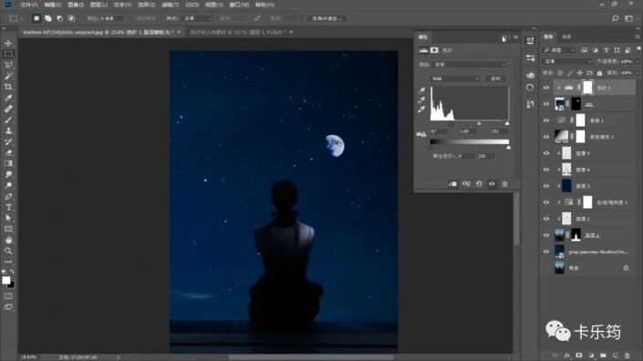Open the Levels preset dropdown

click(x=470, y=65)
